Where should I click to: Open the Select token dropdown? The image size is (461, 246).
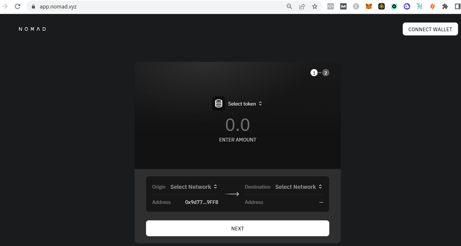pyautogui.click(x=245, y=103)
